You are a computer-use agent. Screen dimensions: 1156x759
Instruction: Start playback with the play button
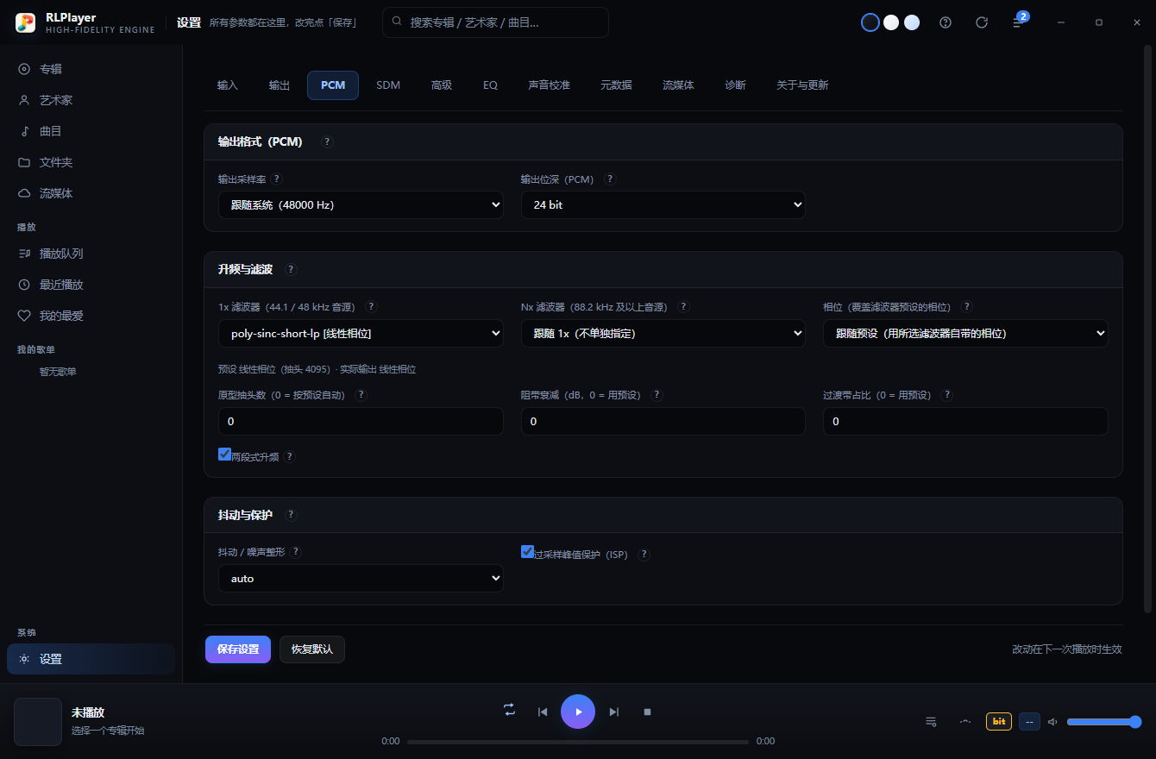[578, 712]
